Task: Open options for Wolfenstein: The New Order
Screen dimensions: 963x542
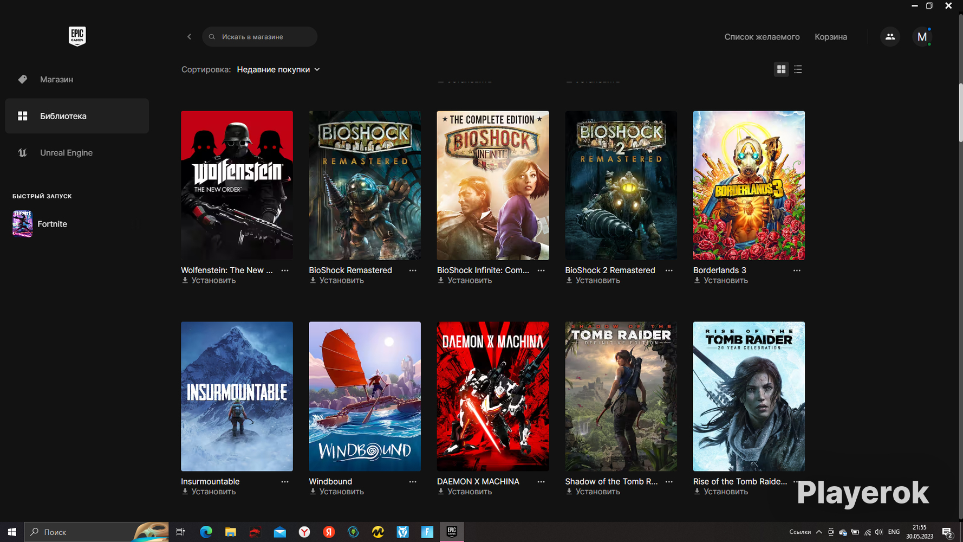Action: pos(285,270)
